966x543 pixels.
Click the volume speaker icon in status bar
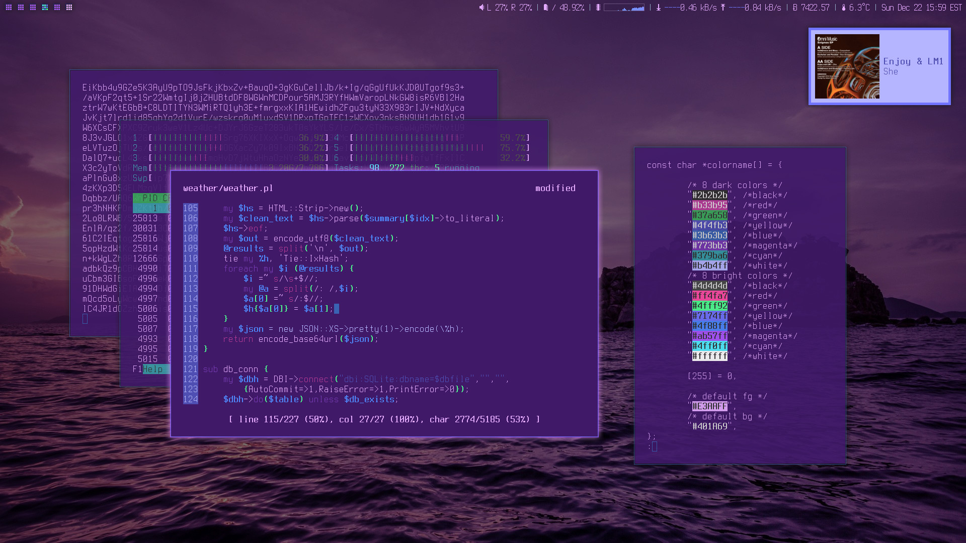481,8
